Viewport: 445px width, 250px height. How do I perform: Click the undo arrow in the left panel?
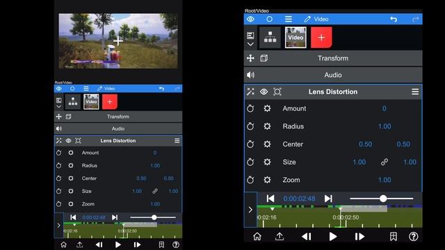[x=161, y=88]
